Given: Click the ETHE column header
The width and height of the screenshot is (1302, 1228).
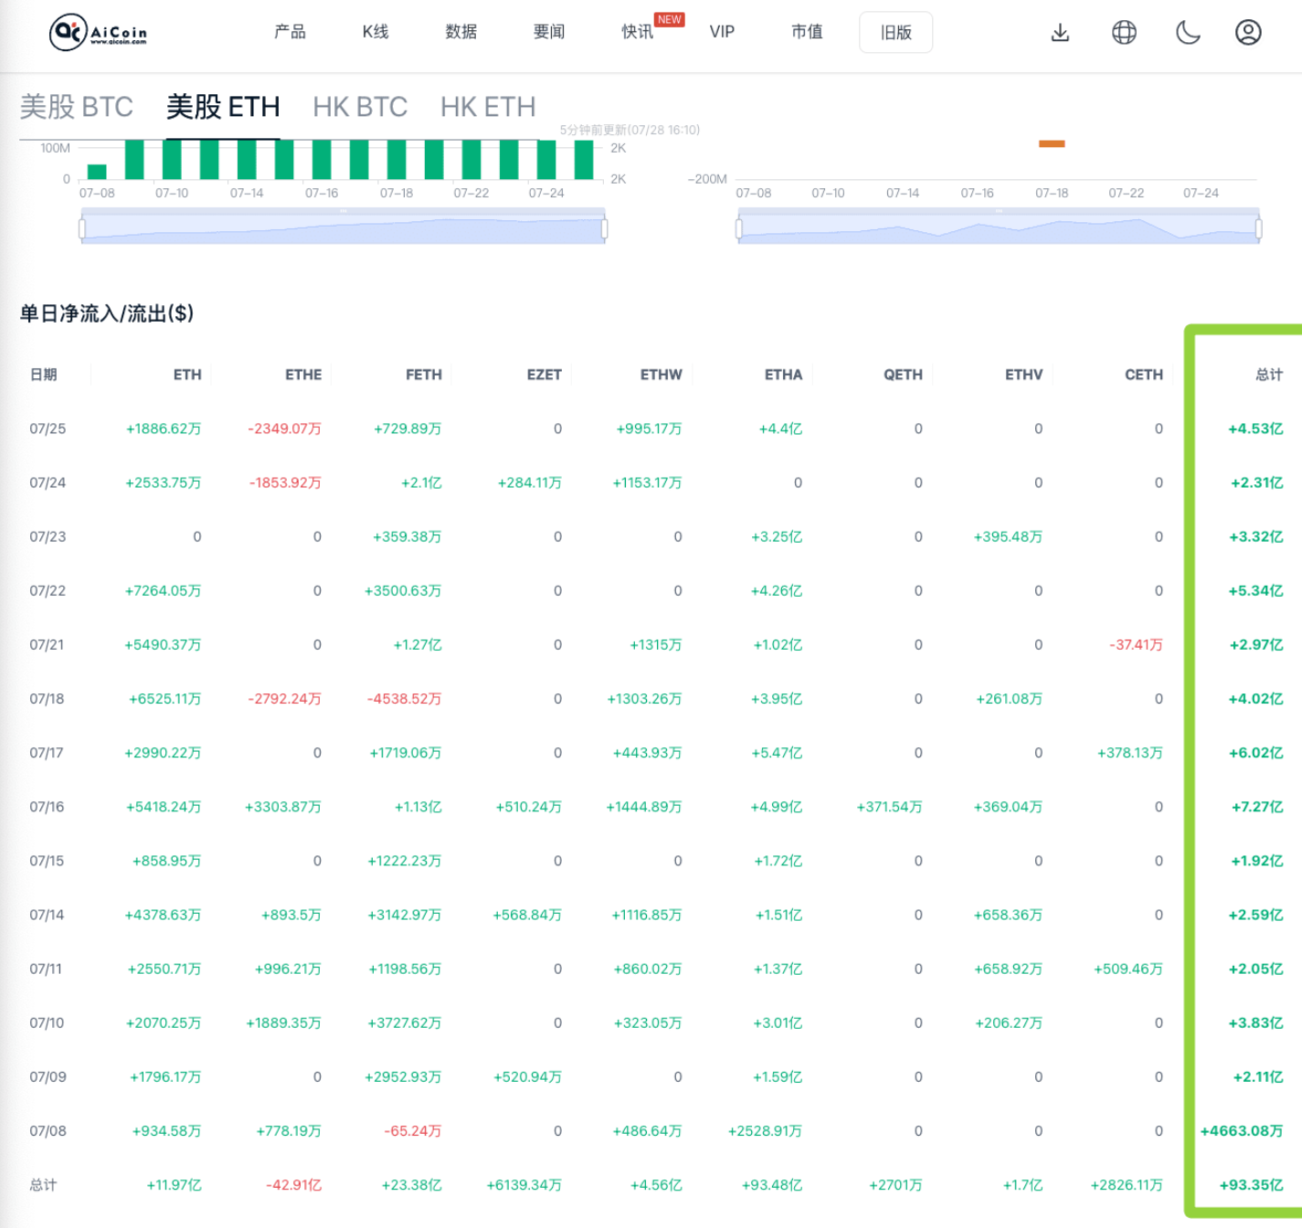Looking at the screenshot, I should 303,375.
